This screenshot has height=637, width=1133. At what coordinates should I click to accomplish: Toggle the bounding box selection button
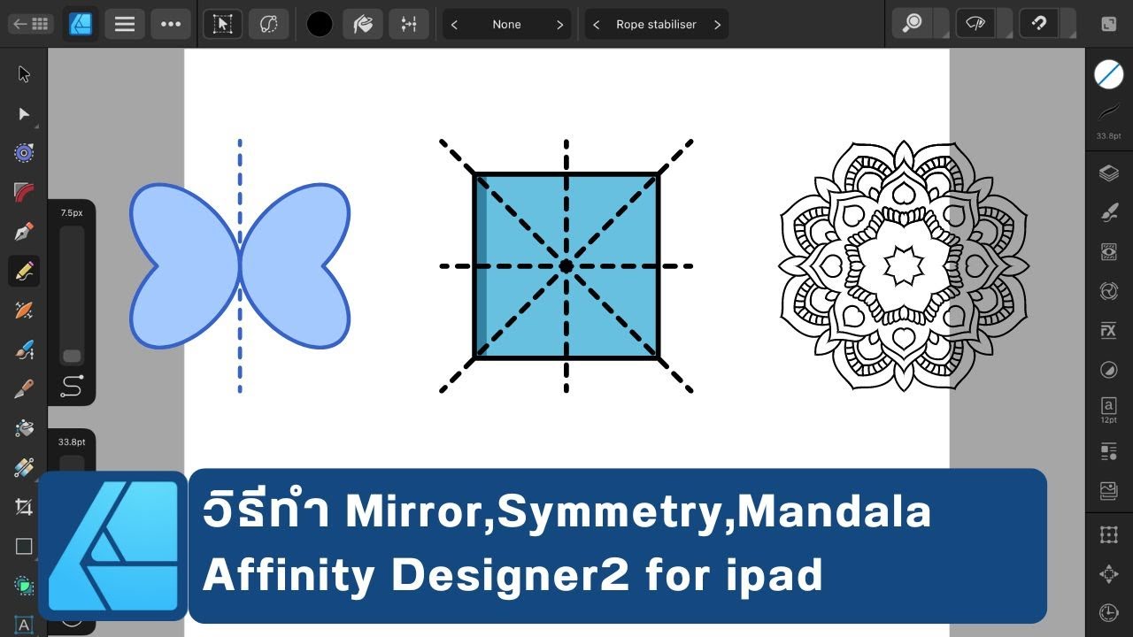coord(222,24)
